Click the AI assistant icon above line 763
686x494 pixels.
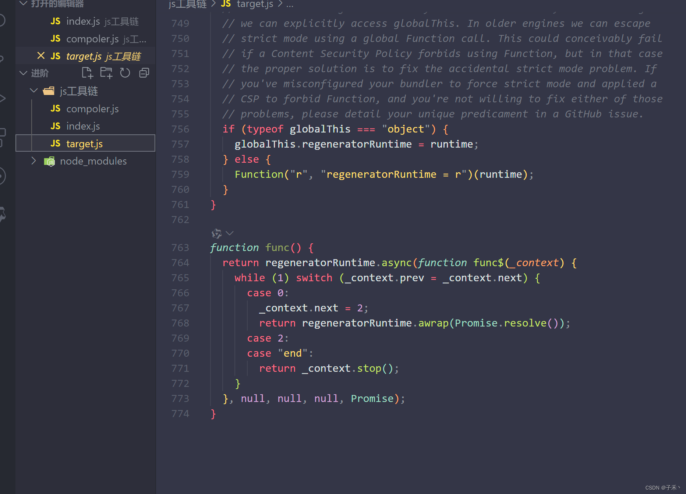pos(216,233)
